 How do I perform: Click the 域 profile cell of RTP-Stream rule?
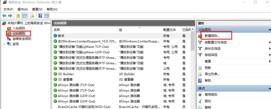pyautogui.click(x=165, y=63)
